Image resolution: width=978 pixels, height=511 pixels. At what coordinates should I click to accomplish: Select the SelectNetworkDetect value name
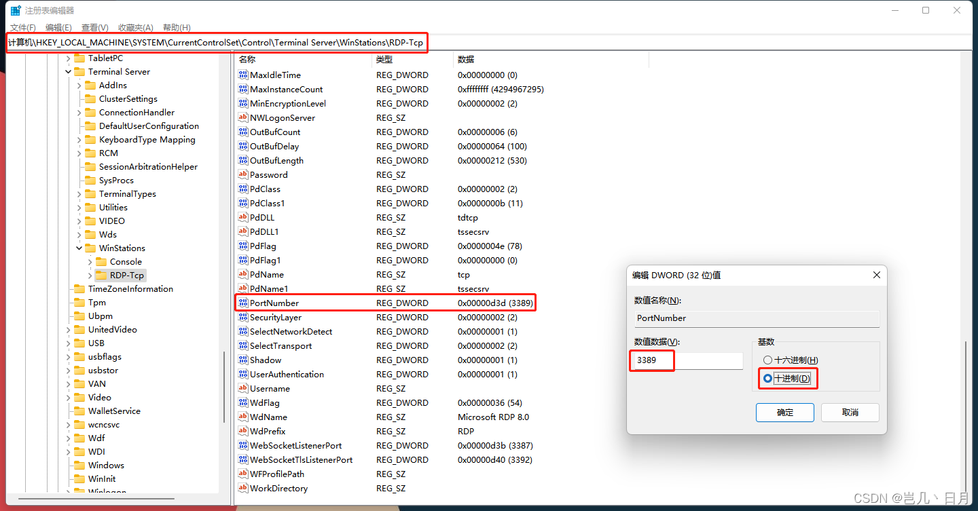tap(291, 331)
